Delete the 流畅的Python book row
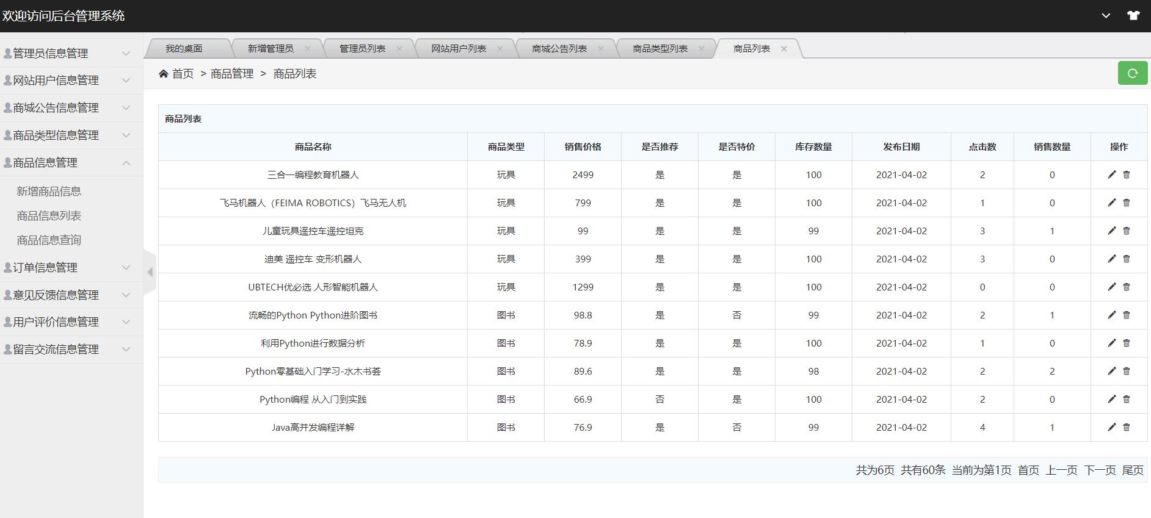This screenshot has height=518, width=1151. click(x=1127, y=315)
